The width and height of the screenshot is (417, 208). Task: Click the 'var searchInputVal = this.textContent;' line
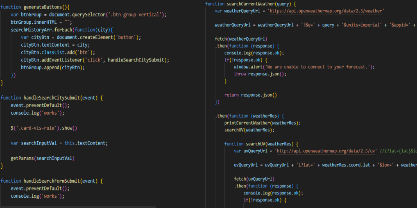point(59,143)
